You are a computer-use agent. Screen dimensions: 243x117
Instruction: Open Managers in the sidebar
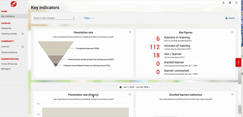(x=6, y=69)
